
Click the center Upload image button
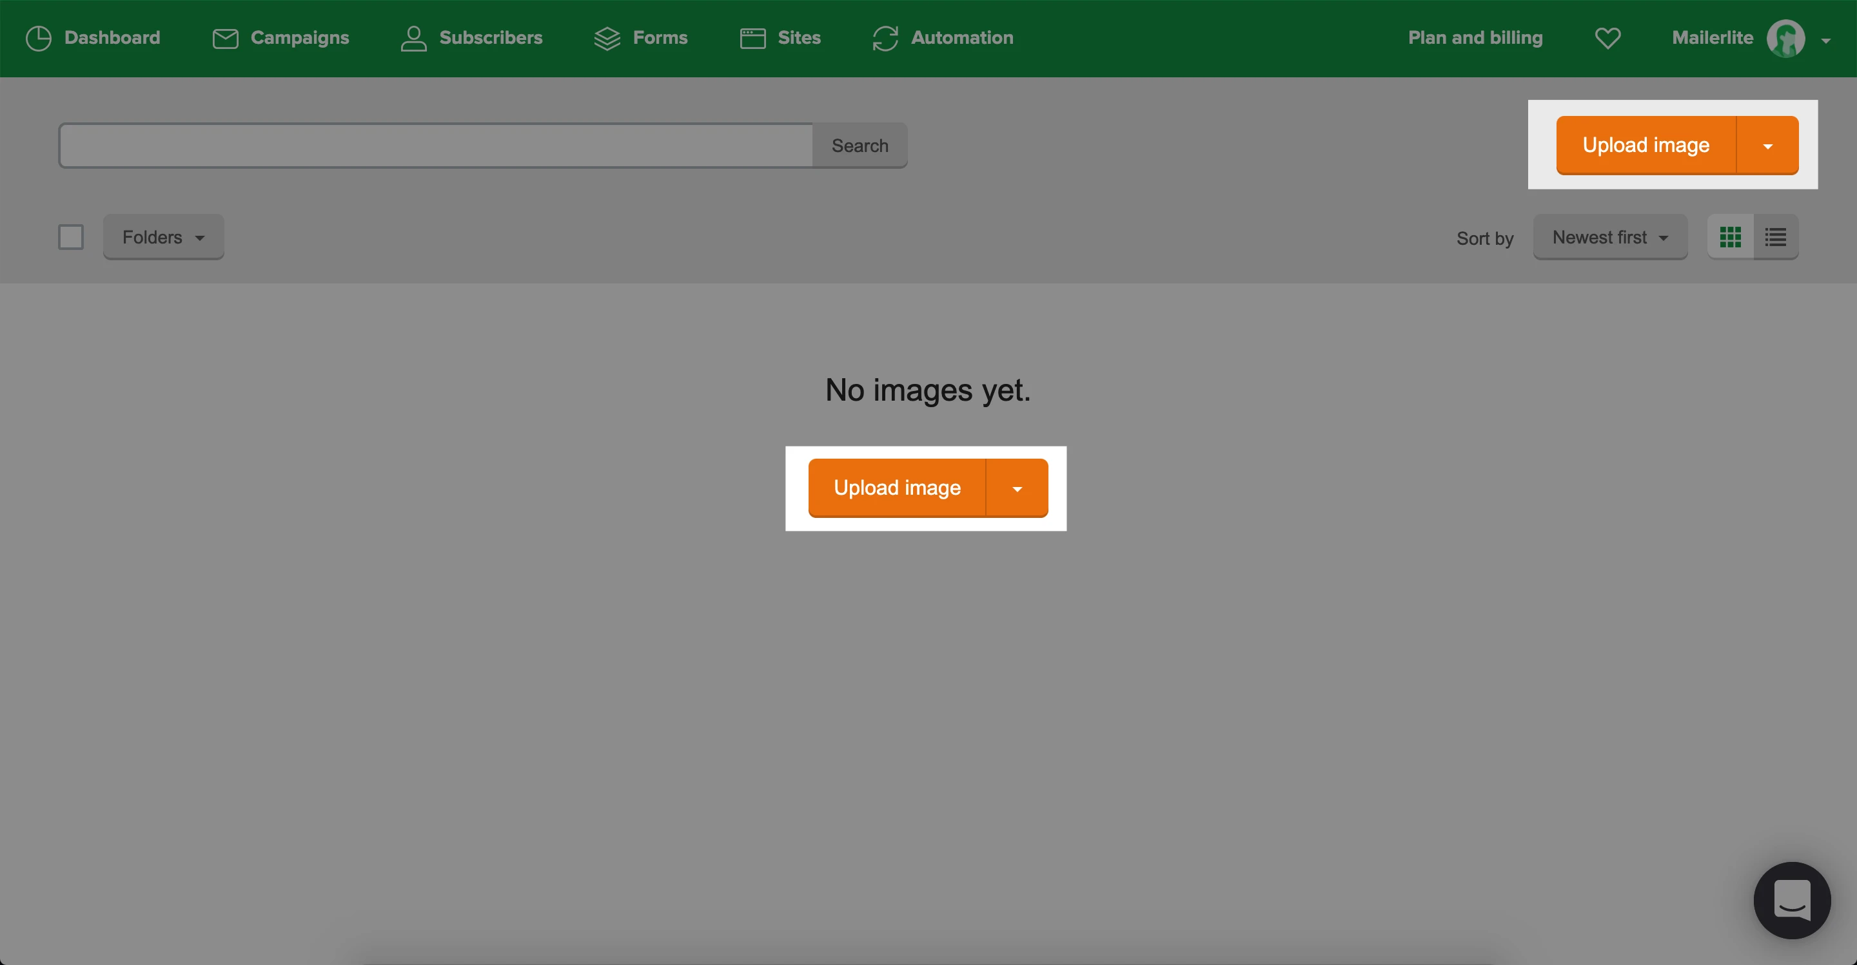coord(897,488)
